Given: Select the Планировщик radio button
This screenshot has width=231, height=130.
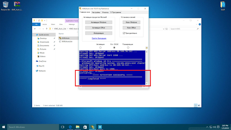Looking at the screenshot, I should pos(128,48).
